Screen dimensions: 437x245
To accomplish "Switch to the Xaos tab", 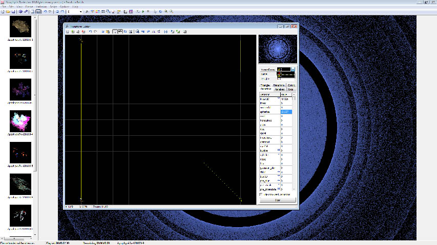I will [290, 89].
